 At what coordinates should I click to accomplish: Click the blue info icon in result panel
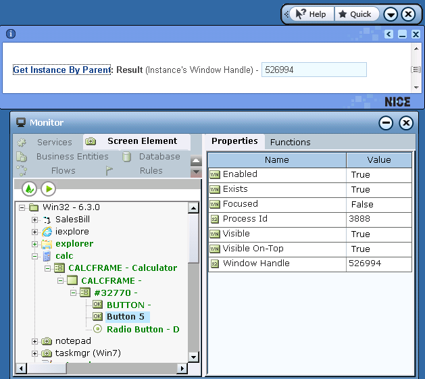[x=11, y=34]
